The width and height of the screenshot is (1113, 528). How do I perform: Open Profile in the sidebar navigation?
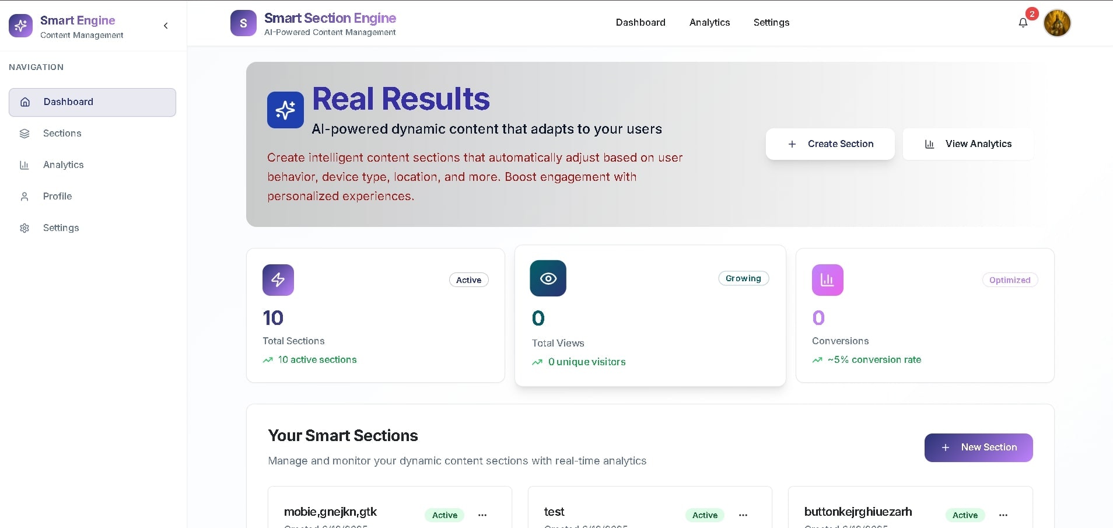coord(92,197)
